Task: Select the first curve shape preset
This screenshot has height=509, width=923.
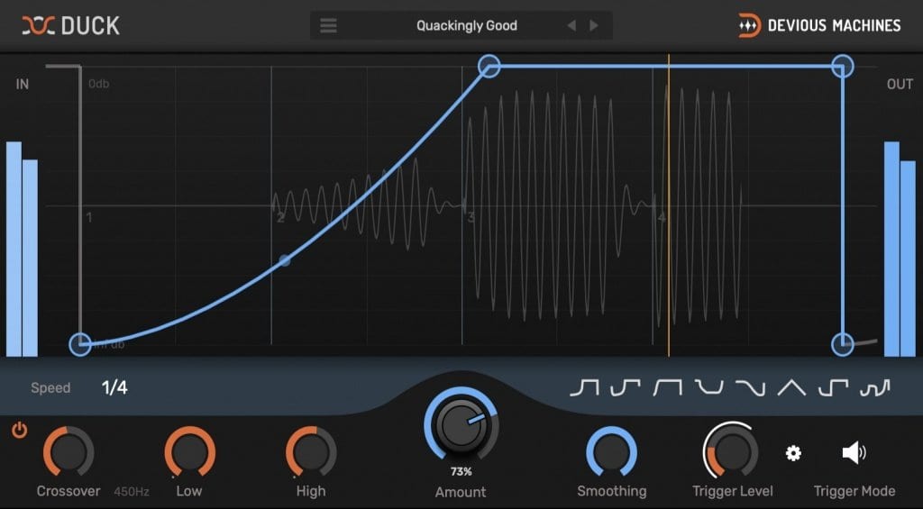Action: click(584, 387)
